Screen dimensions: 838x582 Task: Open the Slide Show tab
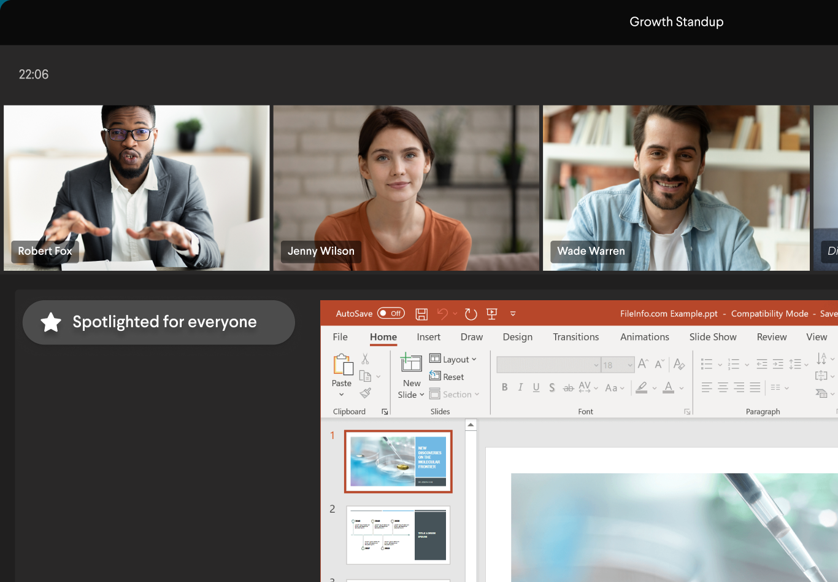point(713,336)
